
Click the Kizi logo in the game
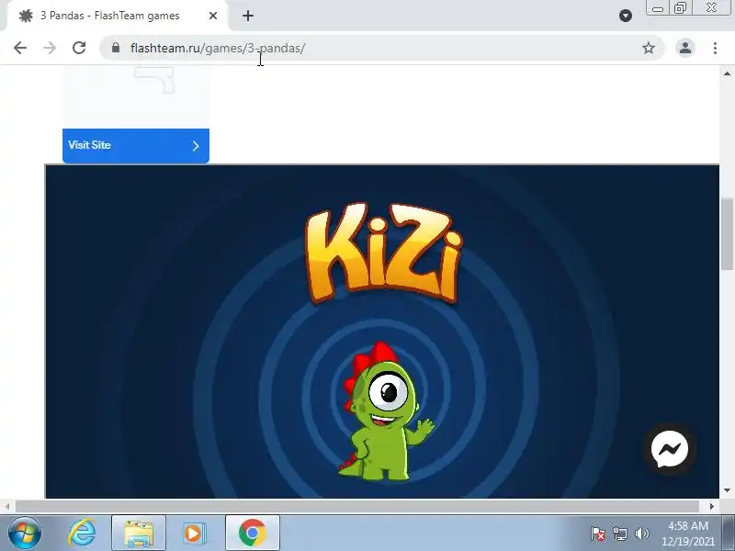pos(383,252)
